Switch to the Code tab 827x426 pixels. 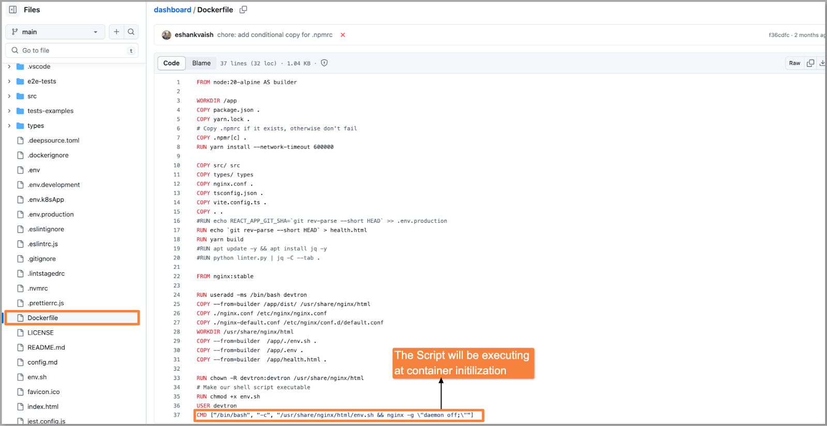pos(172,63)
